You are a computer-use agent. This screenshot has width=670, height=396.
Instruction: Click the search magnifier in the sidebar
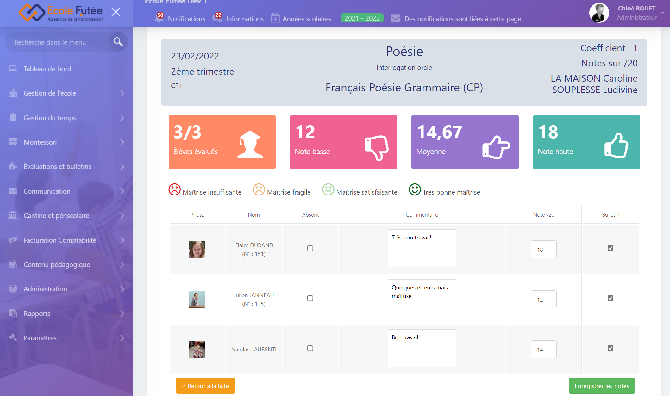117,41
